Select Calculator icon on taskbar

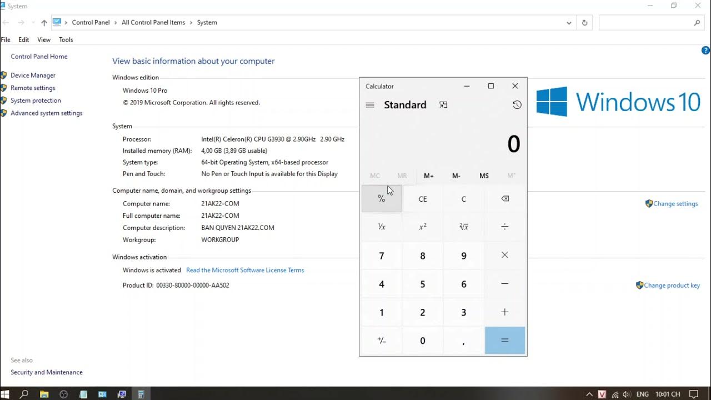(141, 394)
